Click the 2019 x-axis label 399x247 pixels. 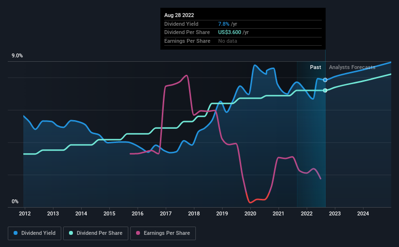coord(222,213)
